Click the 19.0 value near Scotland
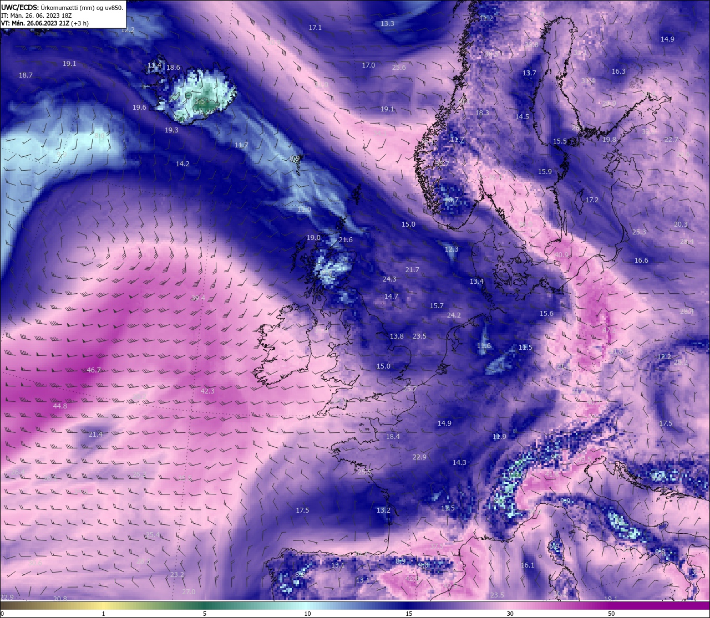The width and height of the screenshot is (710, 618). click(313, 238)
